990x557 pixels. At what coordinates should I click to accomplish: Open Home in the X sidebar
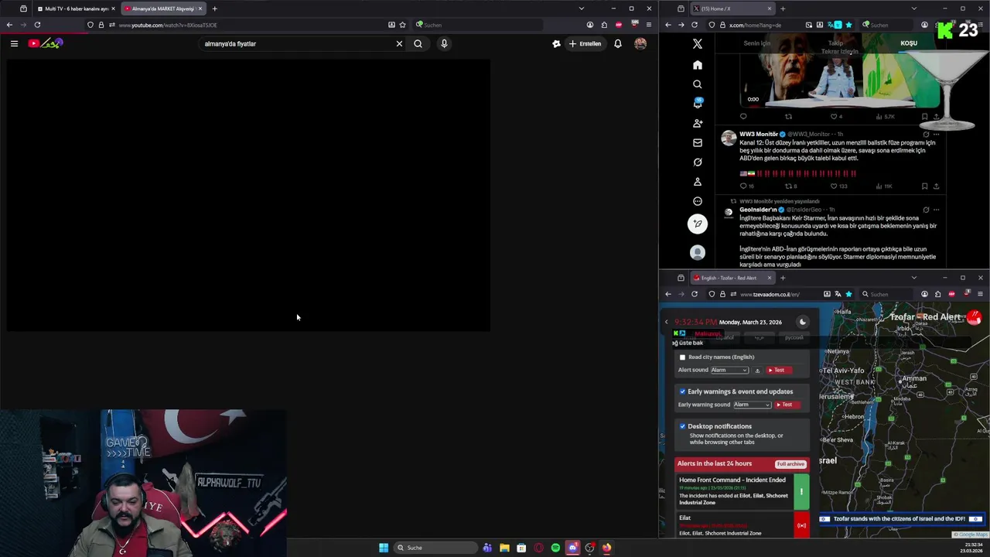(698, 65)
